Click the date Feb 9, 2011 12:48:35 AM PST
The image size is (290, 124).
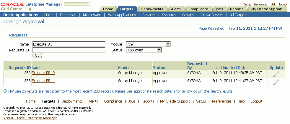pyautogui.click(x=237, y=73)
